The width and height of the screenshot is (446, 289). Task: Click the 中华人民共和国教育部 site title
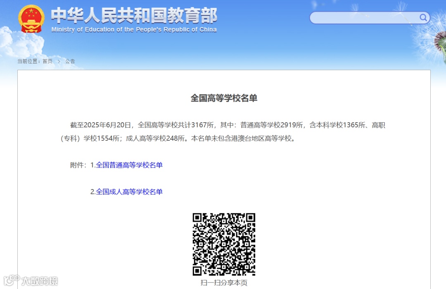(134, 15)
